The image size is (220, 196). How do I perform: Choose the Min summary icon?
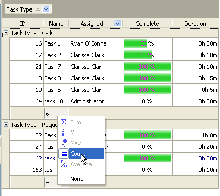63,133
